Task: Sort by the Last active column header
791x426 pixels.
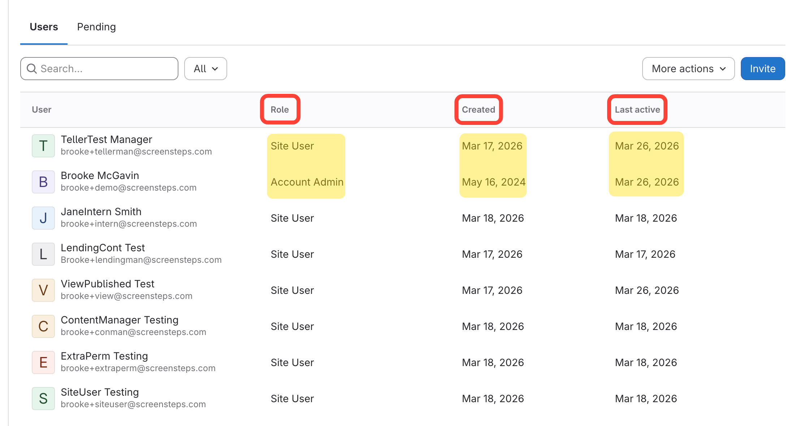Action: (x=637, y=110)
